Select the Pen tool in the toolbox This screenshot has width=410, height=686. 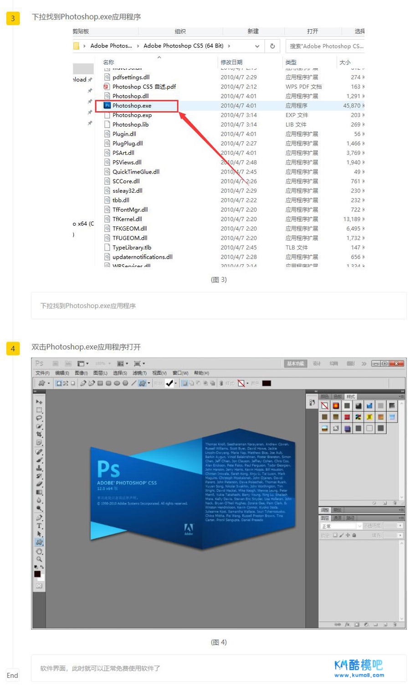(39, 518)
